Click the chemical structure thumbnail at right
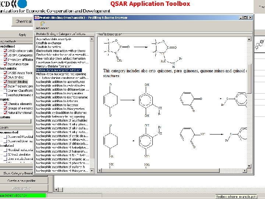The image size is (265, 199). [260, 45]
